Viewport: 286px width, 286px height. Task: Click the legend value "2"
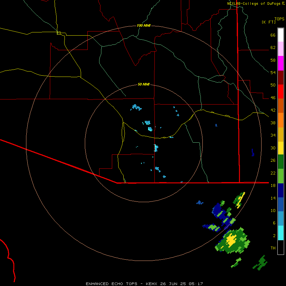[x=274, y=236]
